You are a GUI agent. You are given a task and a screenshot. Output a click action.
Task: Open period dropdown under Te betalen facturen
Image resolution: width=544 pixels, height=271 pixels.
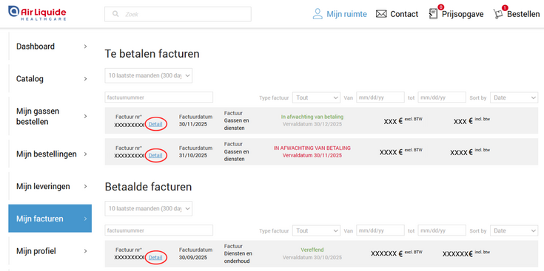pyautogui.click(x=149, y=75)
